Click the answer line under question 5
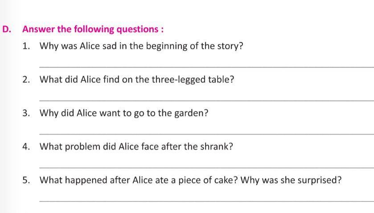374x213 pixels. (x=206, y=201)
